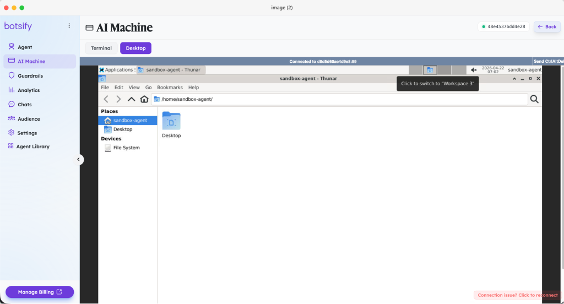Open the Bookmarks menu in Thunar

(x=170, y=88)
